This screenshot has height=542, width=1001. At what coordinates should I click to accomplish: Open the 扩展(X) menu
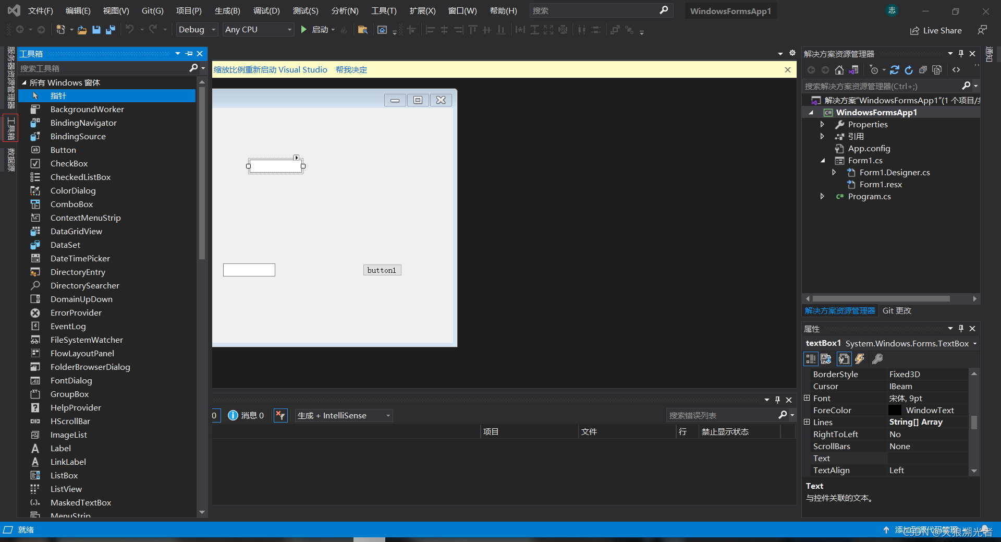click(x=422, y=10)
